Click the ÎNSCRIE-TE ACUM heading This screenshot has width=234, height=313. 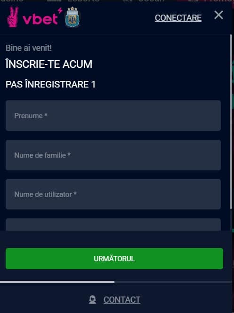click(49, 64)
